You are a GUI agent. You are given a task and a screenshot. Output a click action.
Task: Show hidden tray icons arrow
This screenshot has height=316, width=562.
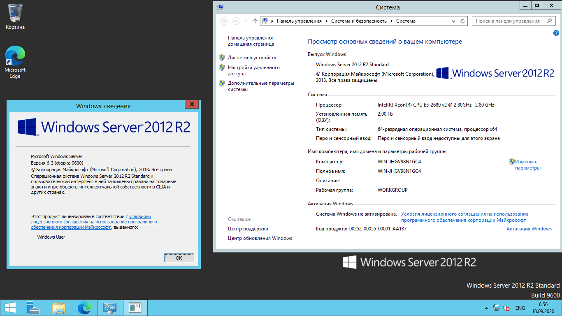point(487,308)
